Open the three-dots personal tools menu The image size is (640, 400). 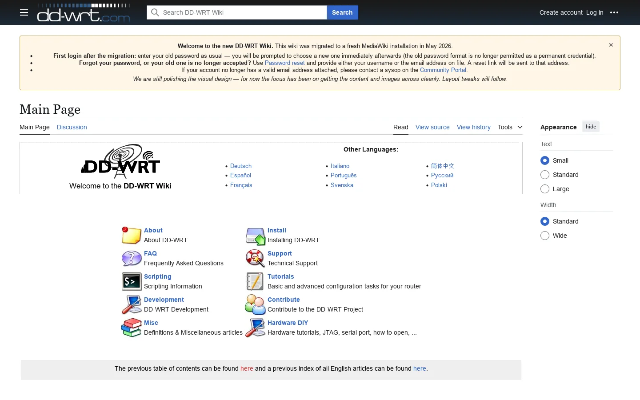coord(614,12)
